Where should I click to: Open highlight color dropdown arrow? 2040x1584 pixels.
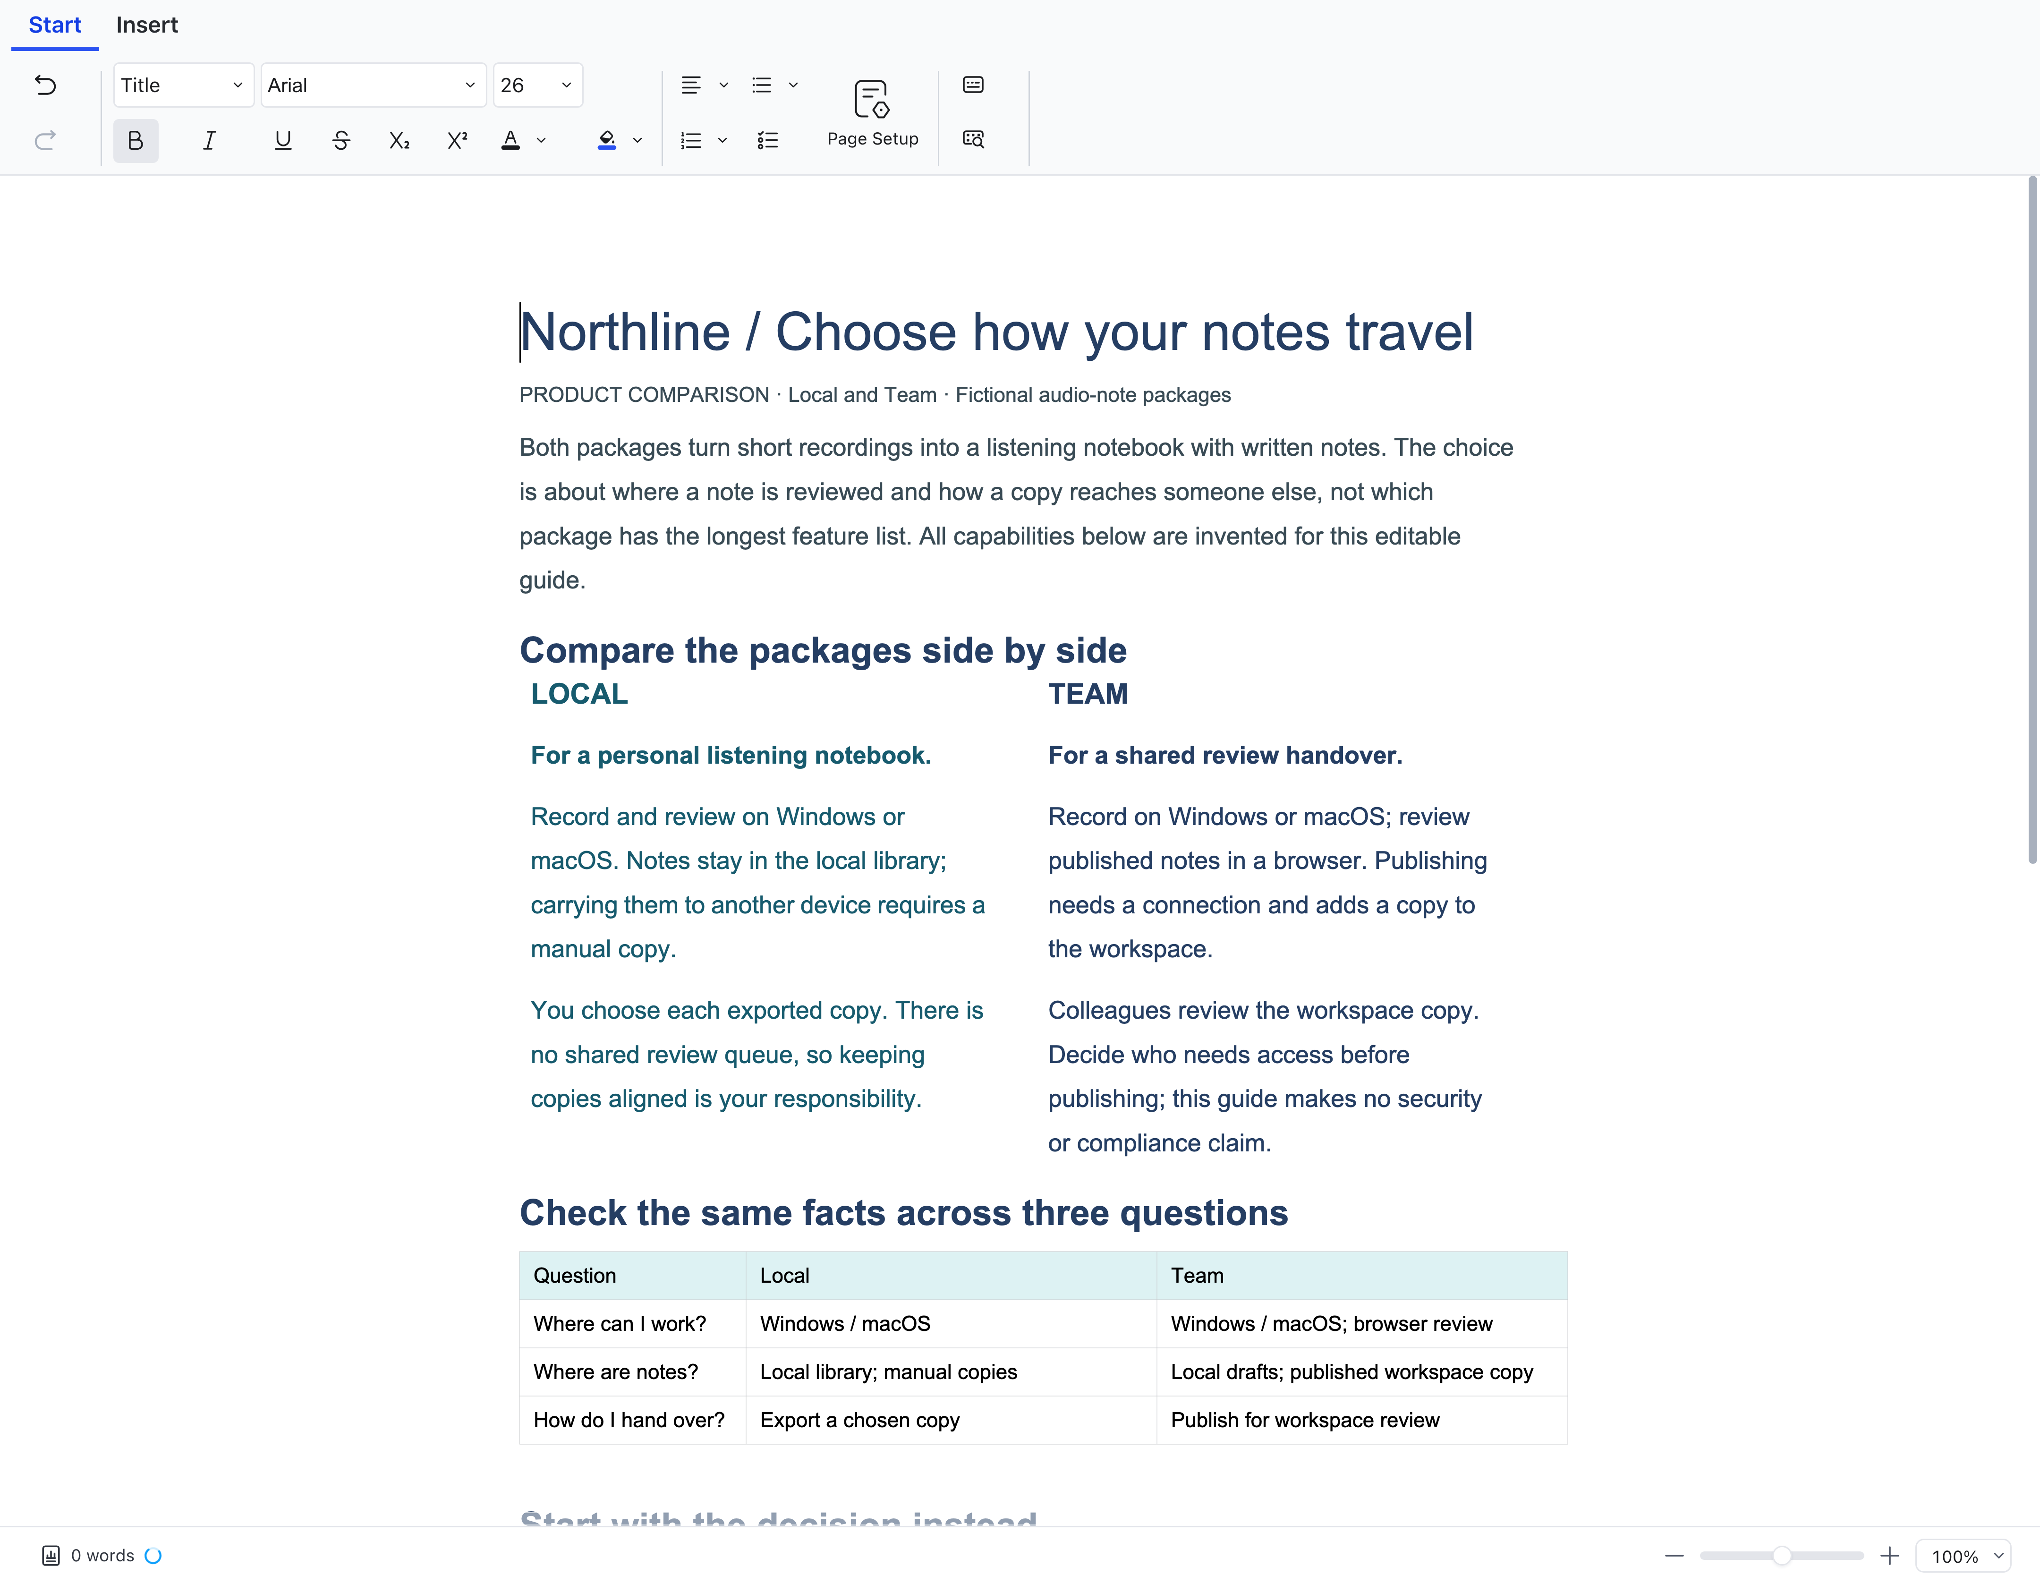point(638,141)
